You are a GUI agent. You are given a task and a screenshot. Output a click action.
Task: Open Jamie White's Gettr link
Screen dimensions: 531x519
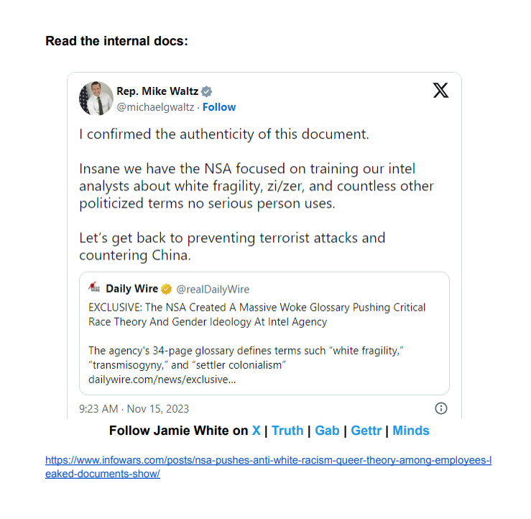(x=366, y=431)
